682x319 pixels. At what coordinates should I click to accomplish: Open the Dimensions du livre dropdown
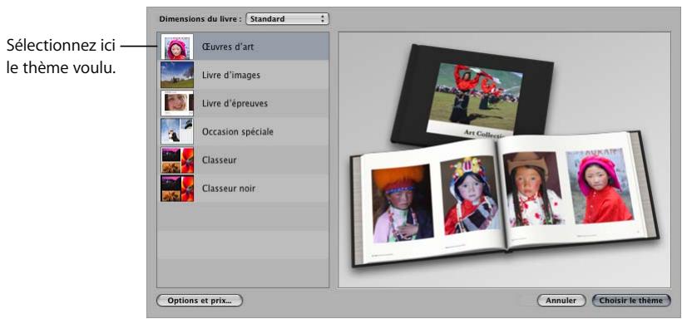tap(287, 19)
